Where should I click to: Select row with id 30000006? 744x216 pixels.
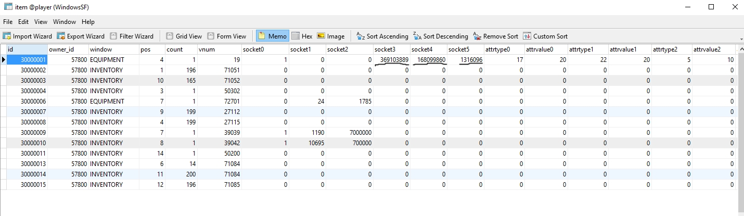click(x=27, y=101)
